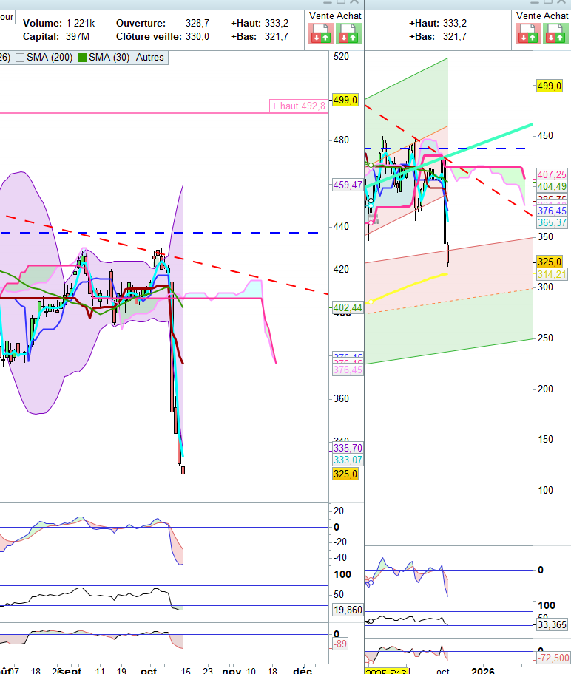Click the green 402,44 price axis label

click(x=348, y=307)
